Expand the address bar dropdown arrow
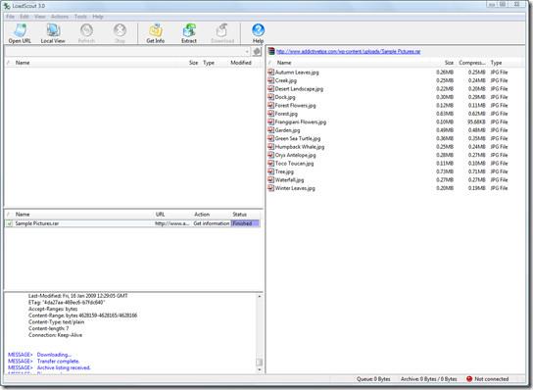Image resolution: width=533 pixels, height=390 pixels. click(247, 51)
